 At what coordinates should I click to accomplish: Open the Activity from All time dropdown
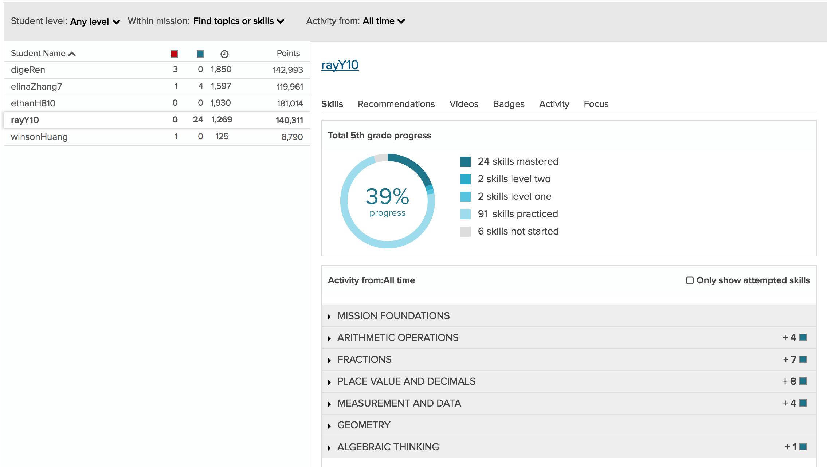point(384,21)
